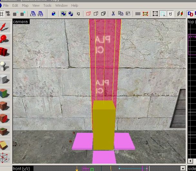
Task: Click the smaller grid size icon
Action: [15, 14]
